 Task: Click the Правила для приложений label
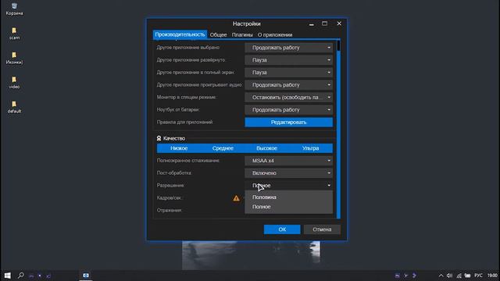click(184, 122)
